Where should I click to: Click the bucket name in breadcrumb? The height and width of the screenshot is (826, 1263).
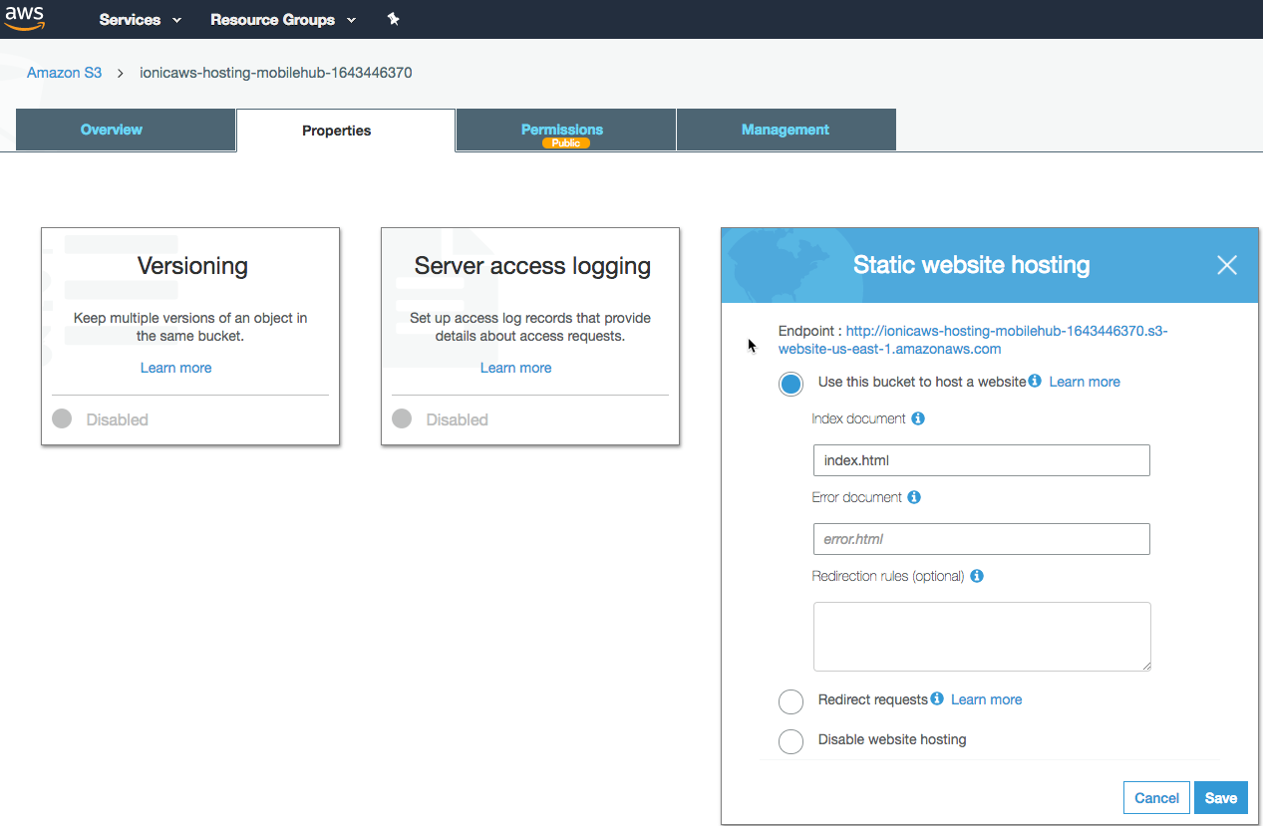(276, 73)
